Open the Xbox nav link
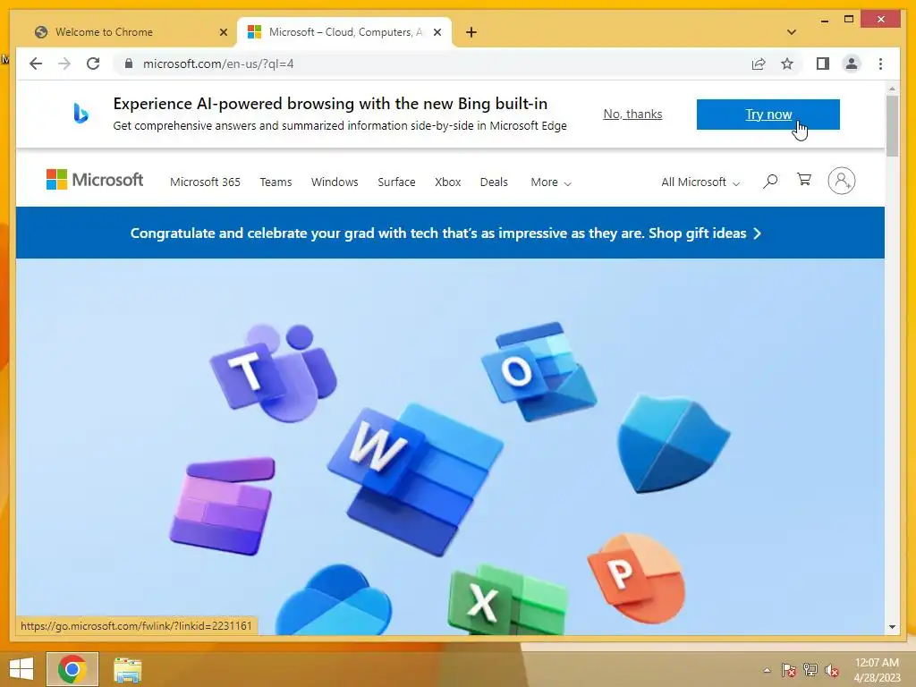The width and height of the screenshot is (916, 687). point(448,182)
